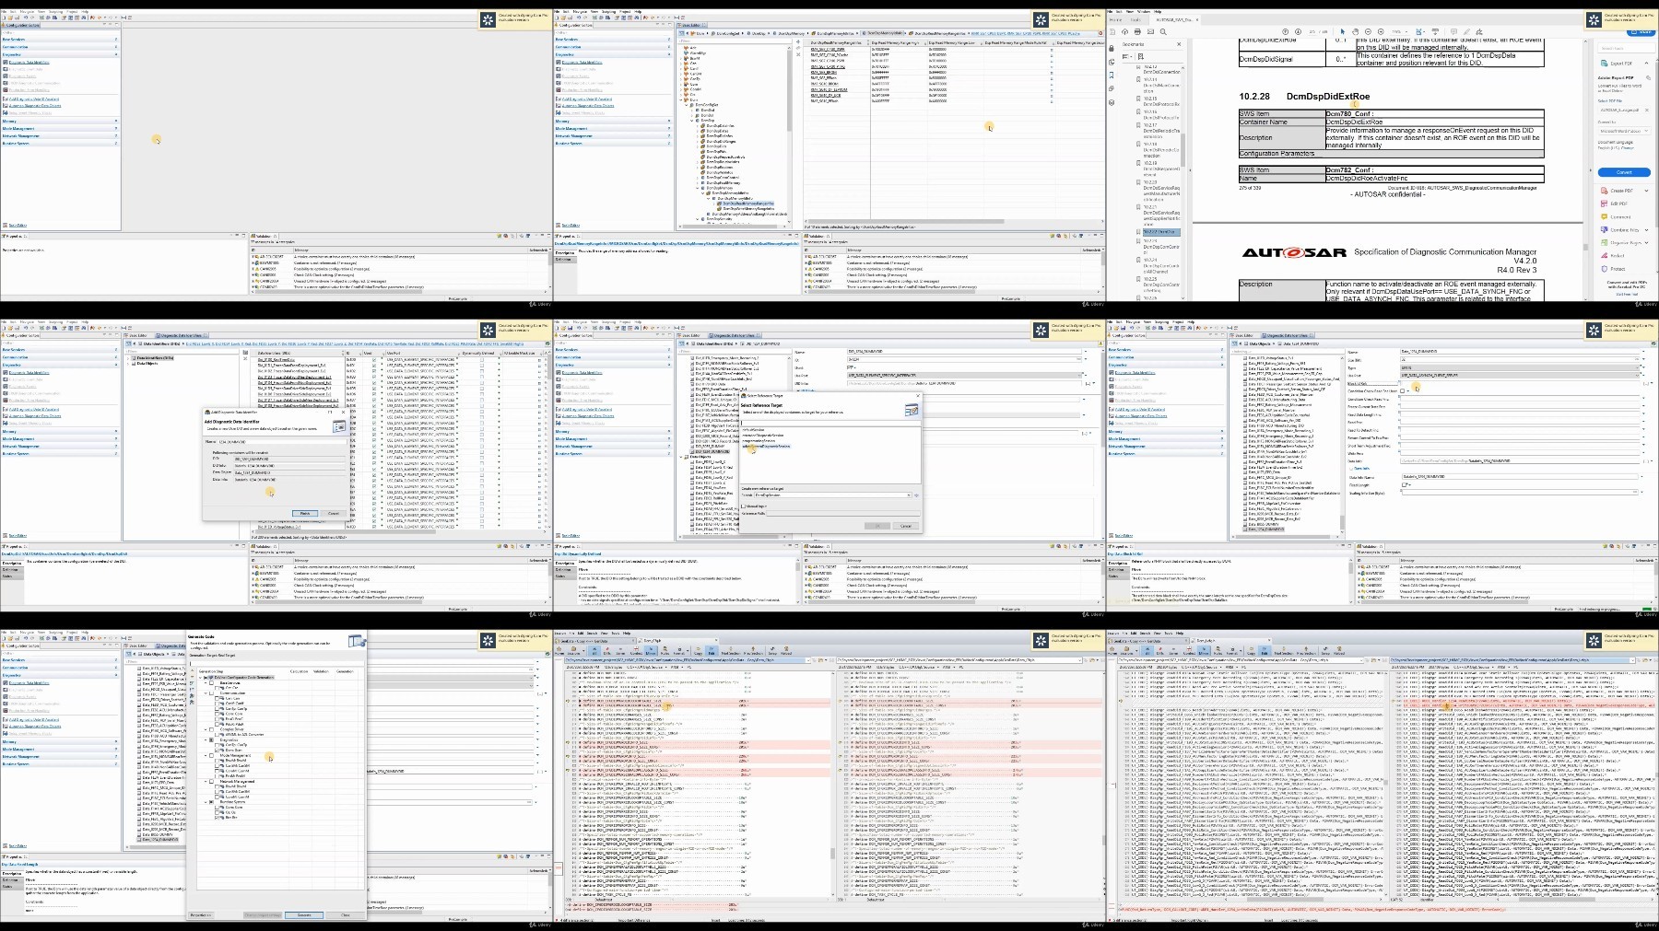
Task: Click the PDF document's vertical scrollbar thumb
Action: click(1585, 247)
